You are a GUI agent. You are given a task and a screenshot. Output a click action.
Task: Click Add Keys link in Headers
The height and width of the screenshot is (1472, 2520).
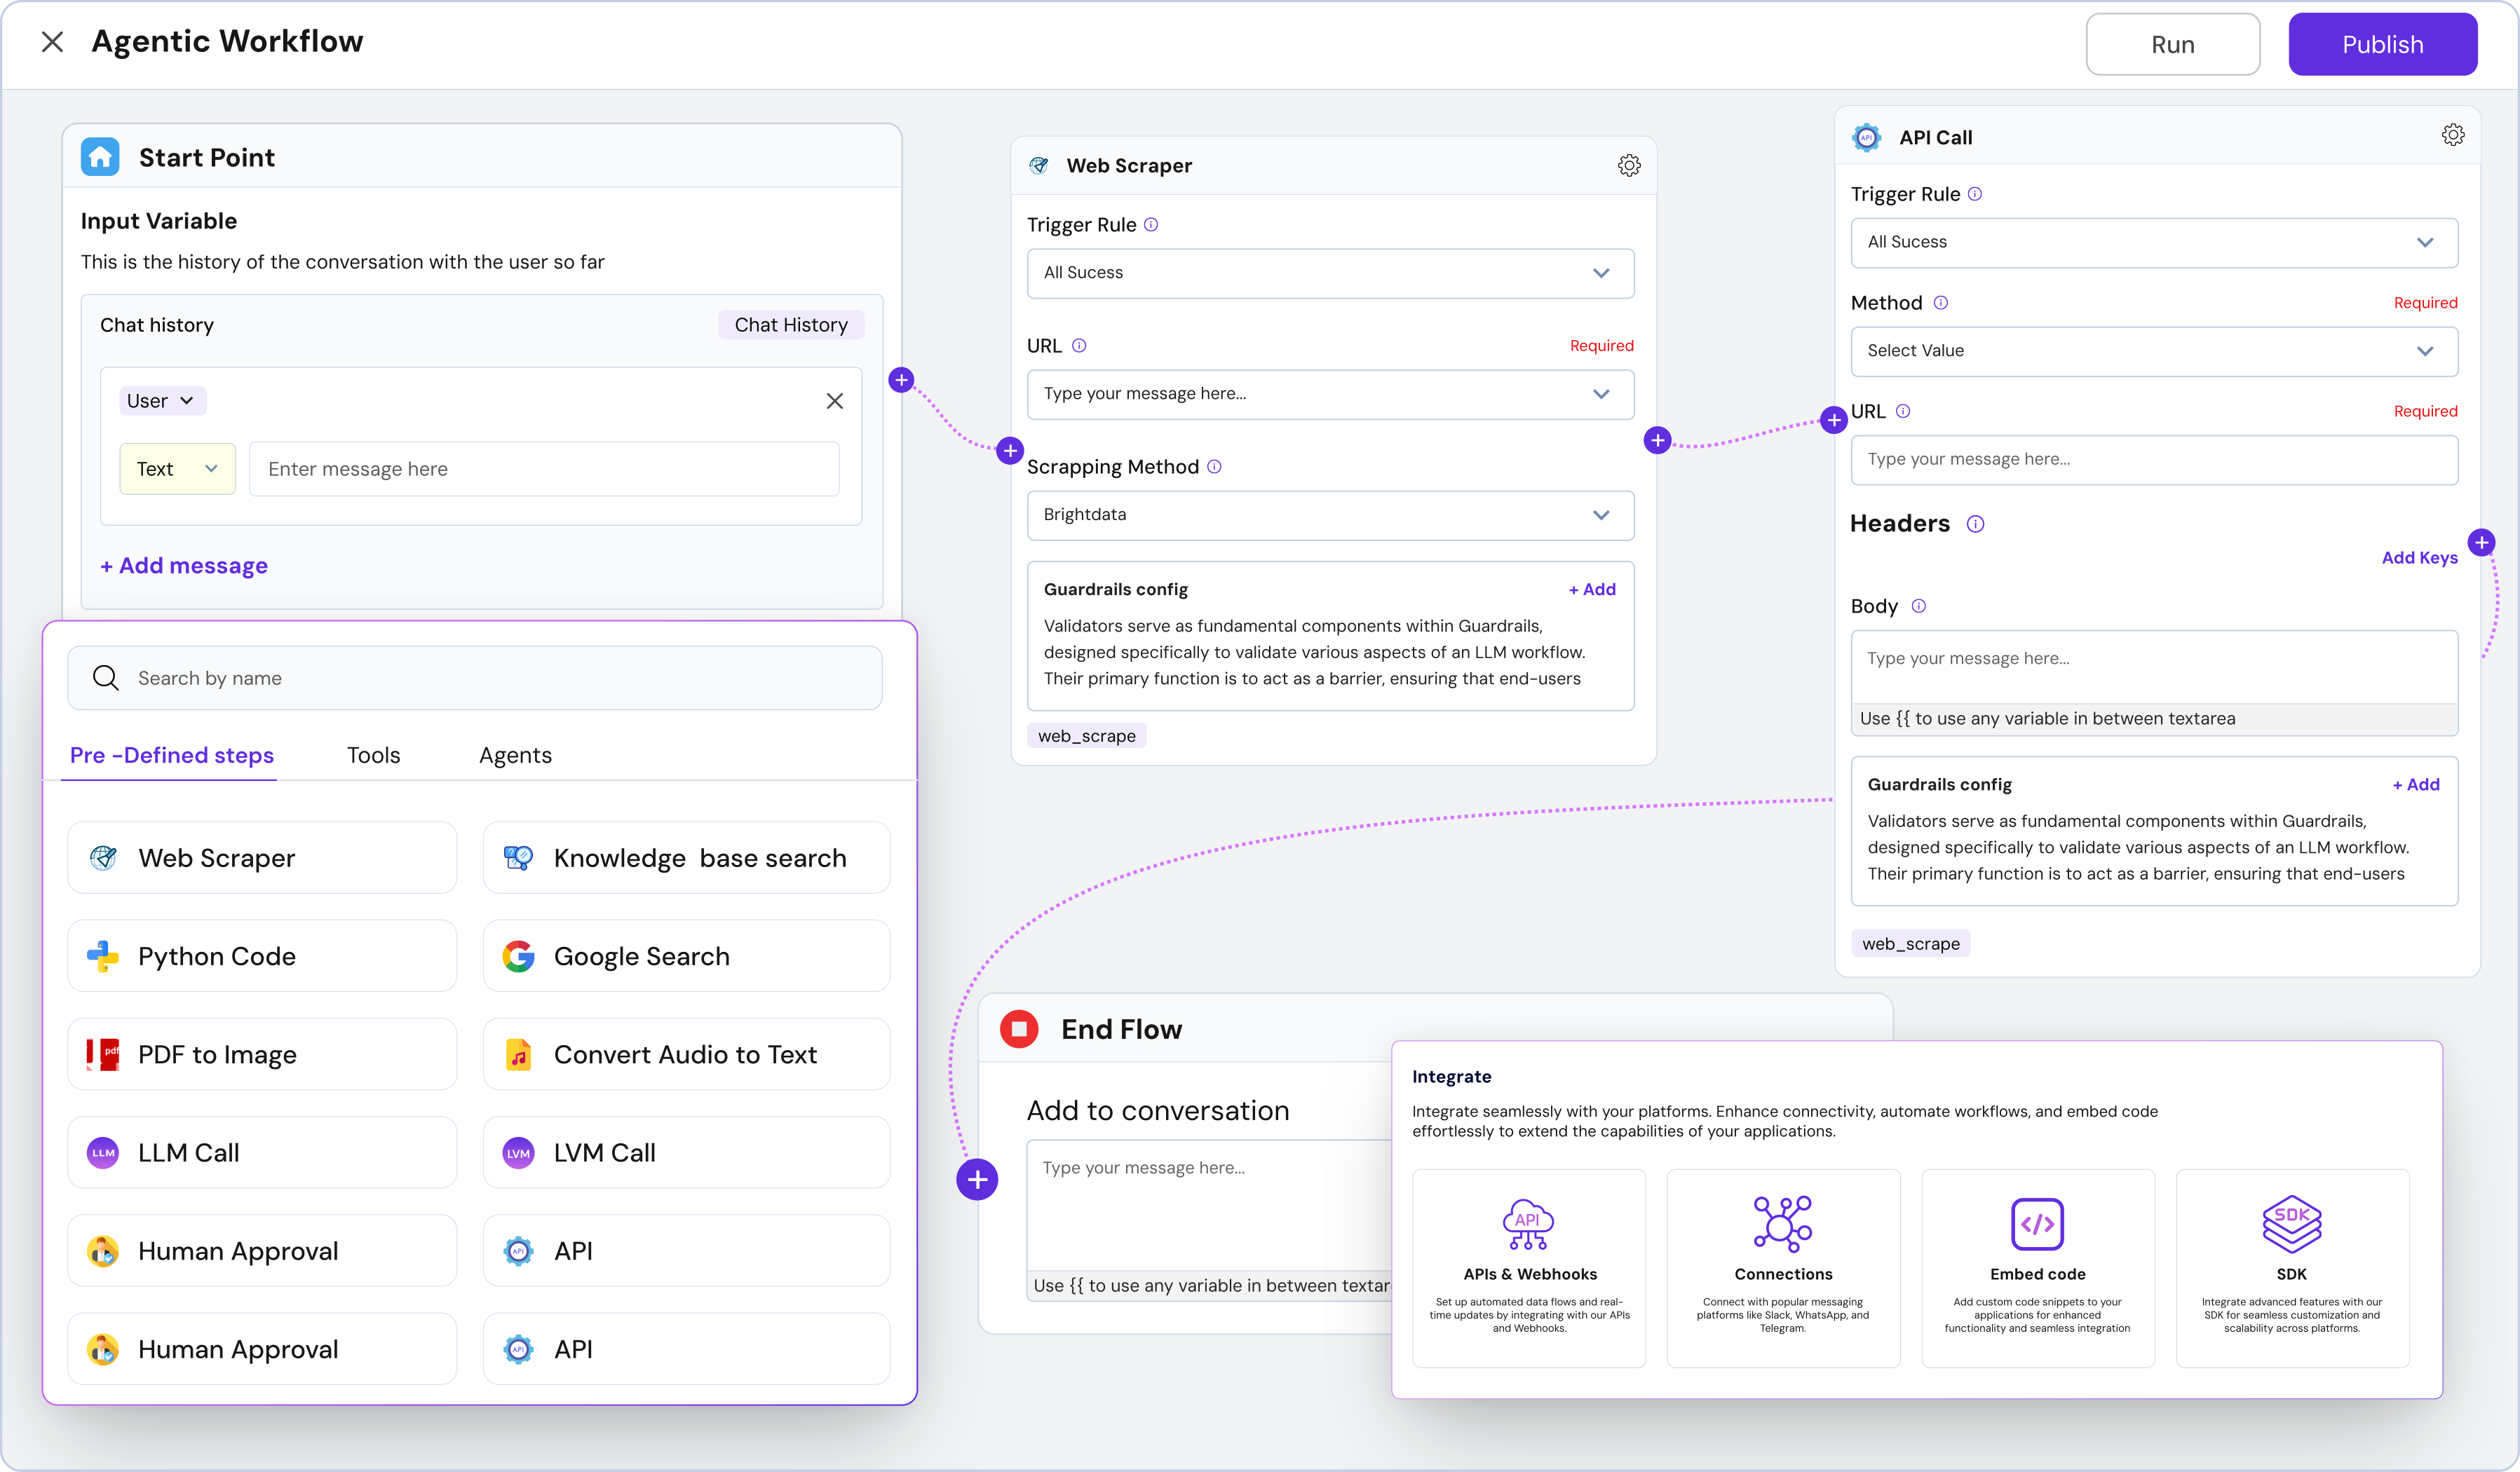tap(2419, 558)
